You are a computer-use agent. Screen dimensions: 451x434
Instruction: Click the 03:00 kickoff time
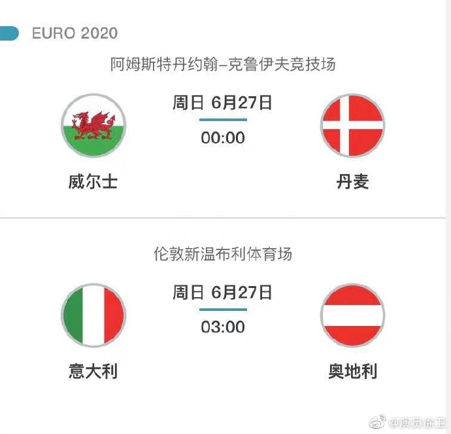(x=223, y=327)
